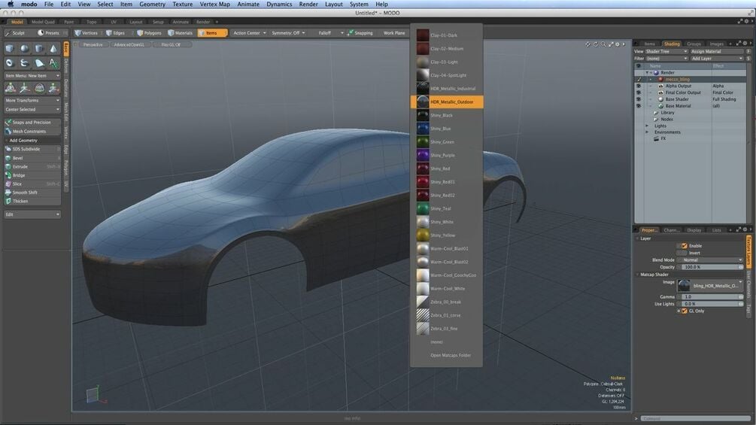Open the Blend Mode Normal dropdown
This screenshot has width=756, height=425.
[x=710, y=260]
